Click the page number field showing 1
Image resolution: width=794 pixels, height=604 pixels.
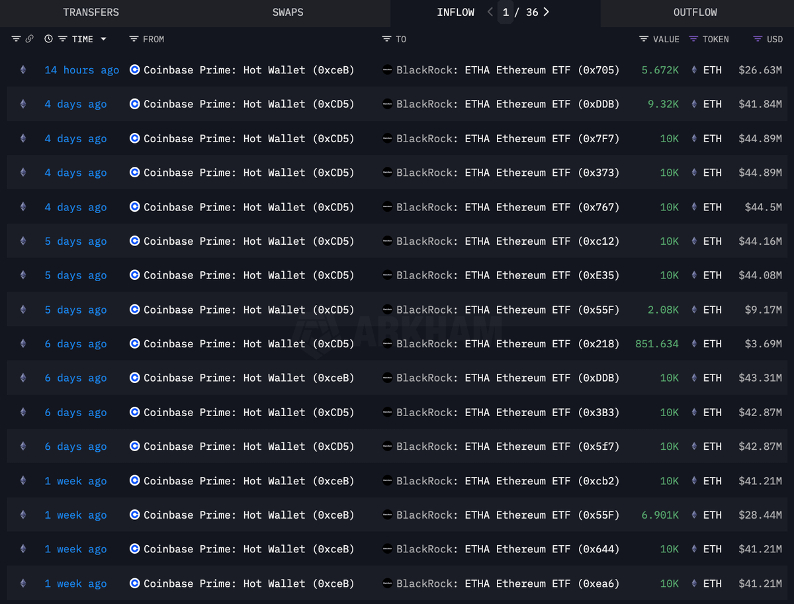click(x=506, y=12)
